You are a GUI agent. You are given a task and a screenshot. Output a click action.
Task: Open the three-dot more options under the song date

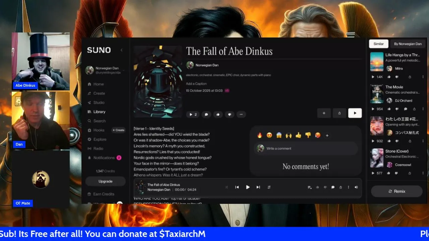click(x=241, y=114)
